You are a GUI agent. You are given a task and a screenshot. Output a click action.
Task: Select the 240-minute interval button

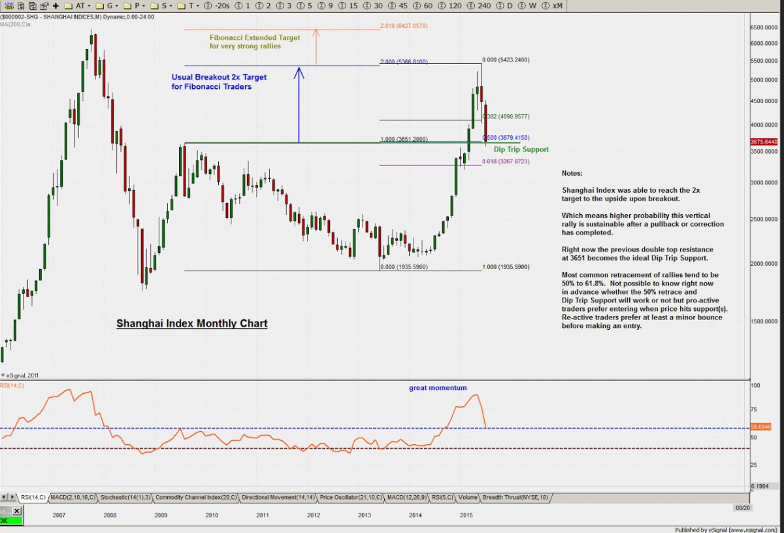(484, 5)
